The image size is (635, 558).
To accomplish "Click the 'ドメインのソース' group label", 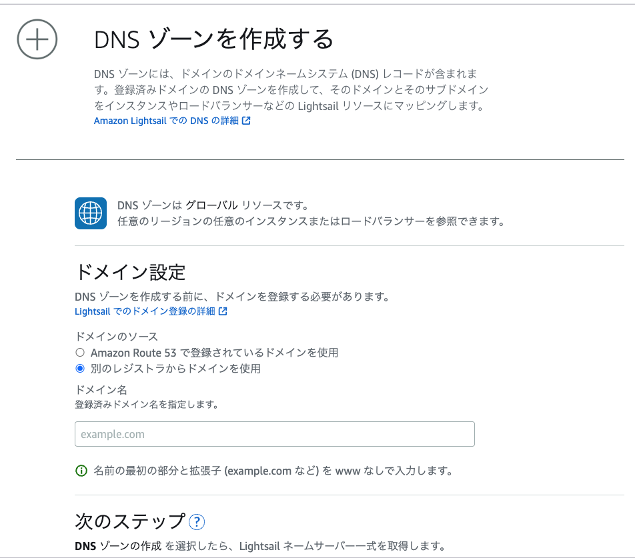I will tap(116, 337).
